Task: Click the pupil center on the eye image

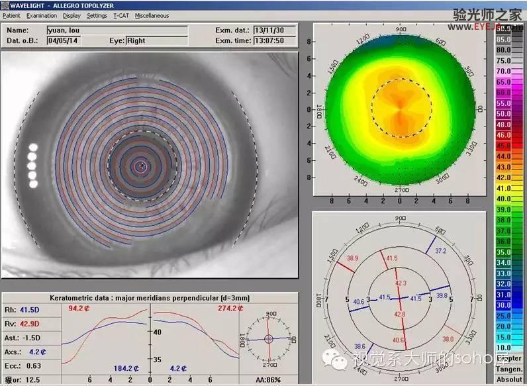Action: coord(141,166)
